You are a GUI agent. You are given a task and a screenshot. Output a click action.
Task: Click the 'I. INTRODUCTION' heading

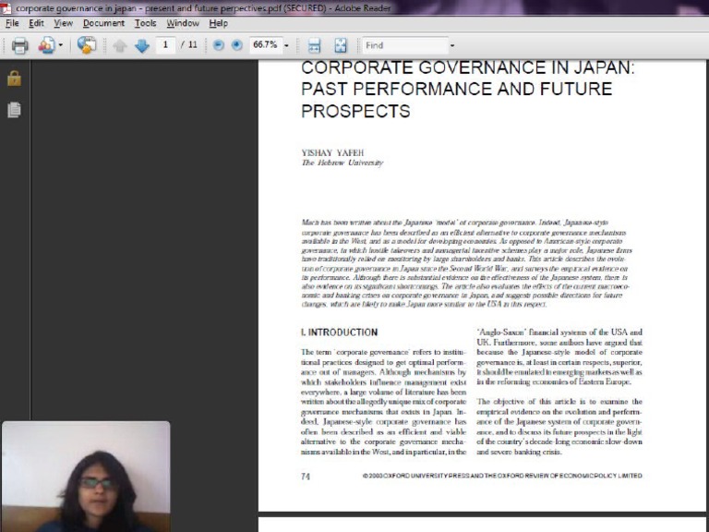coord(339,332)
